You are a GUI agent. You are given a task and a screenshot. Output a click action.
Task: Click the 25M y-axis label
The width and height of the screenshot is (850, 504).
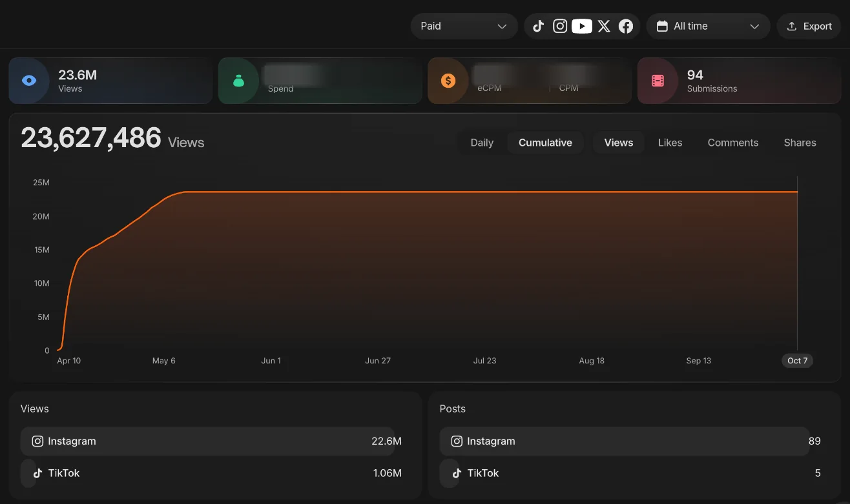tap(41, 183)
